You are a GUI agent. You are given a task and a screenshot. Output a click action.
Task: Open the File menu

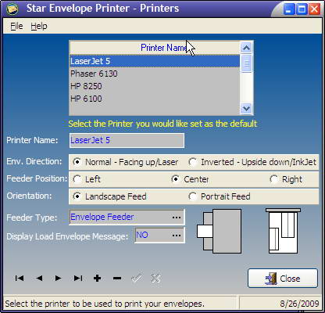pyautogui.click(x=16, y=26)
